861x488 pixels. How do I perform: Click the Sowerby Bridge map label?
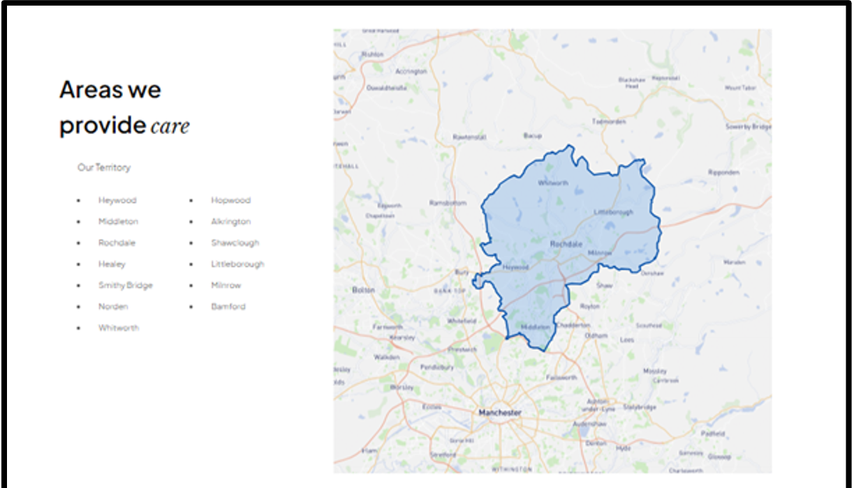click(749, 127)
